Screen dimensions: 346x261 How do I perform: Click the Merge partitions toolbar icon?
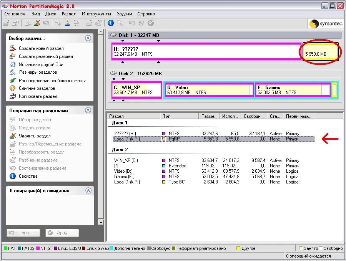[89, 23]
